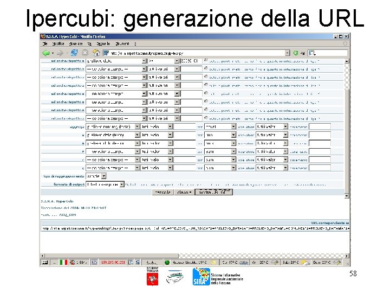Click the filter value field containing 20050-01

pos(191,61)
